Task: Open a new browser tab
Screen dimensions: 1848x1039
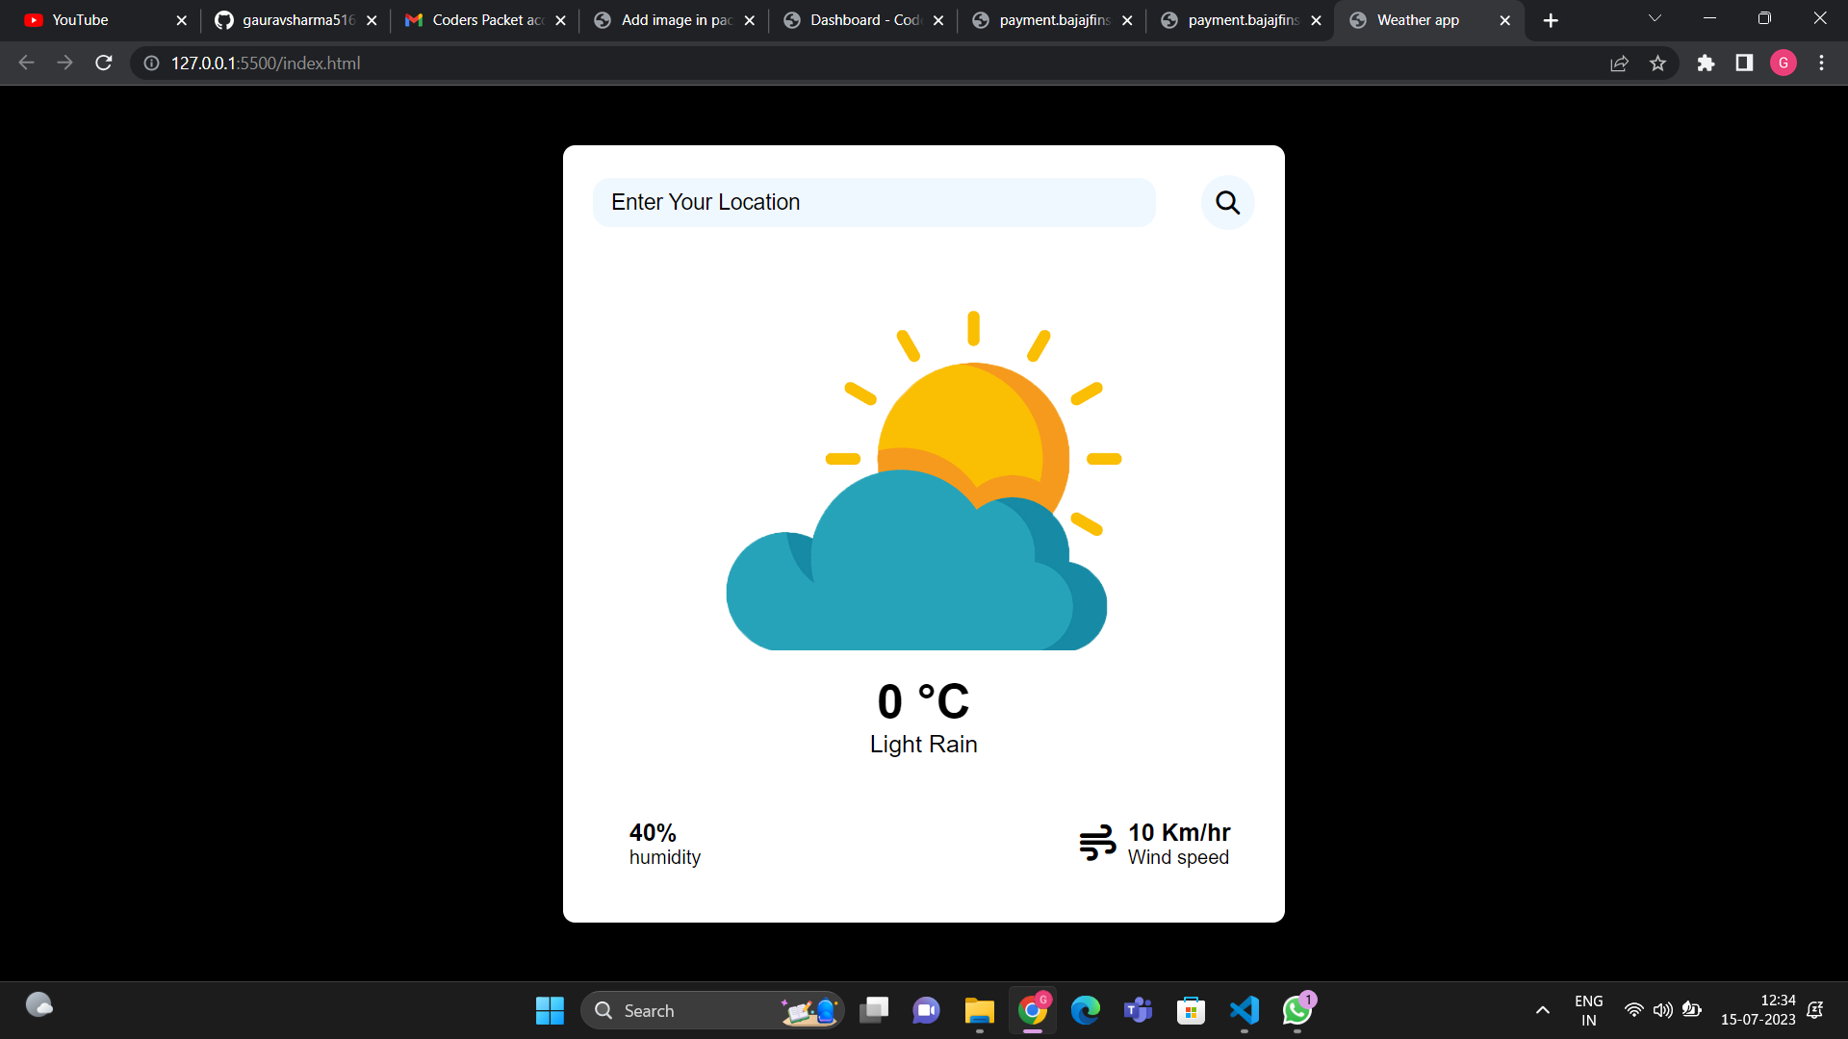Action: pos(1551,20)
